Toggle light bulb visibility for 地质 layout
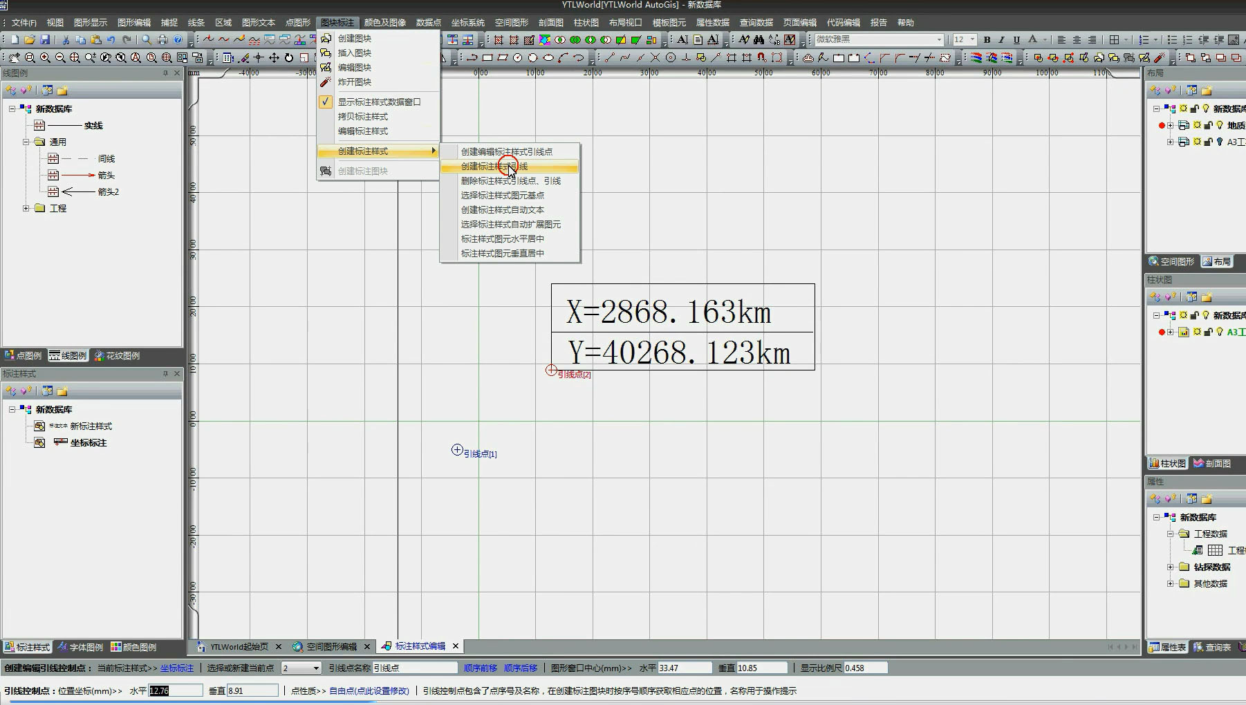The width and height of the screenshot is (1246, 705). [x=1220, y=125]
